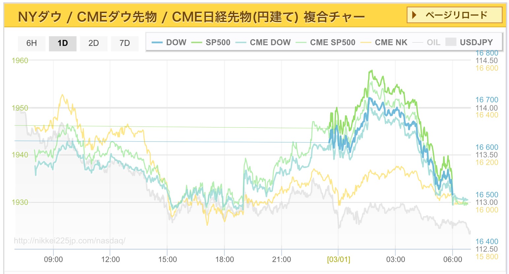Viewport: 509px width, 274px height.
Task: Change chart period to 7D
Action: pos(125,43)
